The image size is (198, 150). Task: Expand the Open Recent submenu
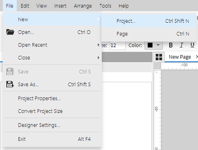[x=52, y=45]
